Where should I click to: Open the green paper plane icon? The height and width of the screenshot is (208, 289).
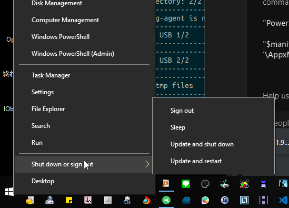click(x=166, y=200)
